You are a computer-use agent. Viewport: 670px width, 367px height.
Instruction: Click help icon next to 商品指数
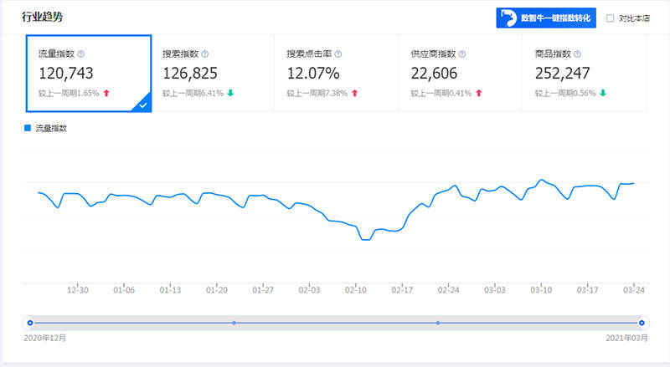click(x=578, y=54)
